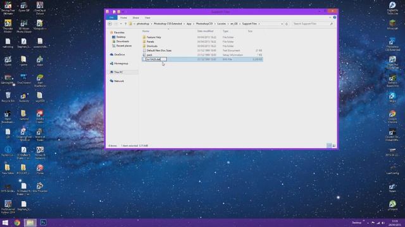
Task: Go up one folder level
Action: tap(125, 24)
